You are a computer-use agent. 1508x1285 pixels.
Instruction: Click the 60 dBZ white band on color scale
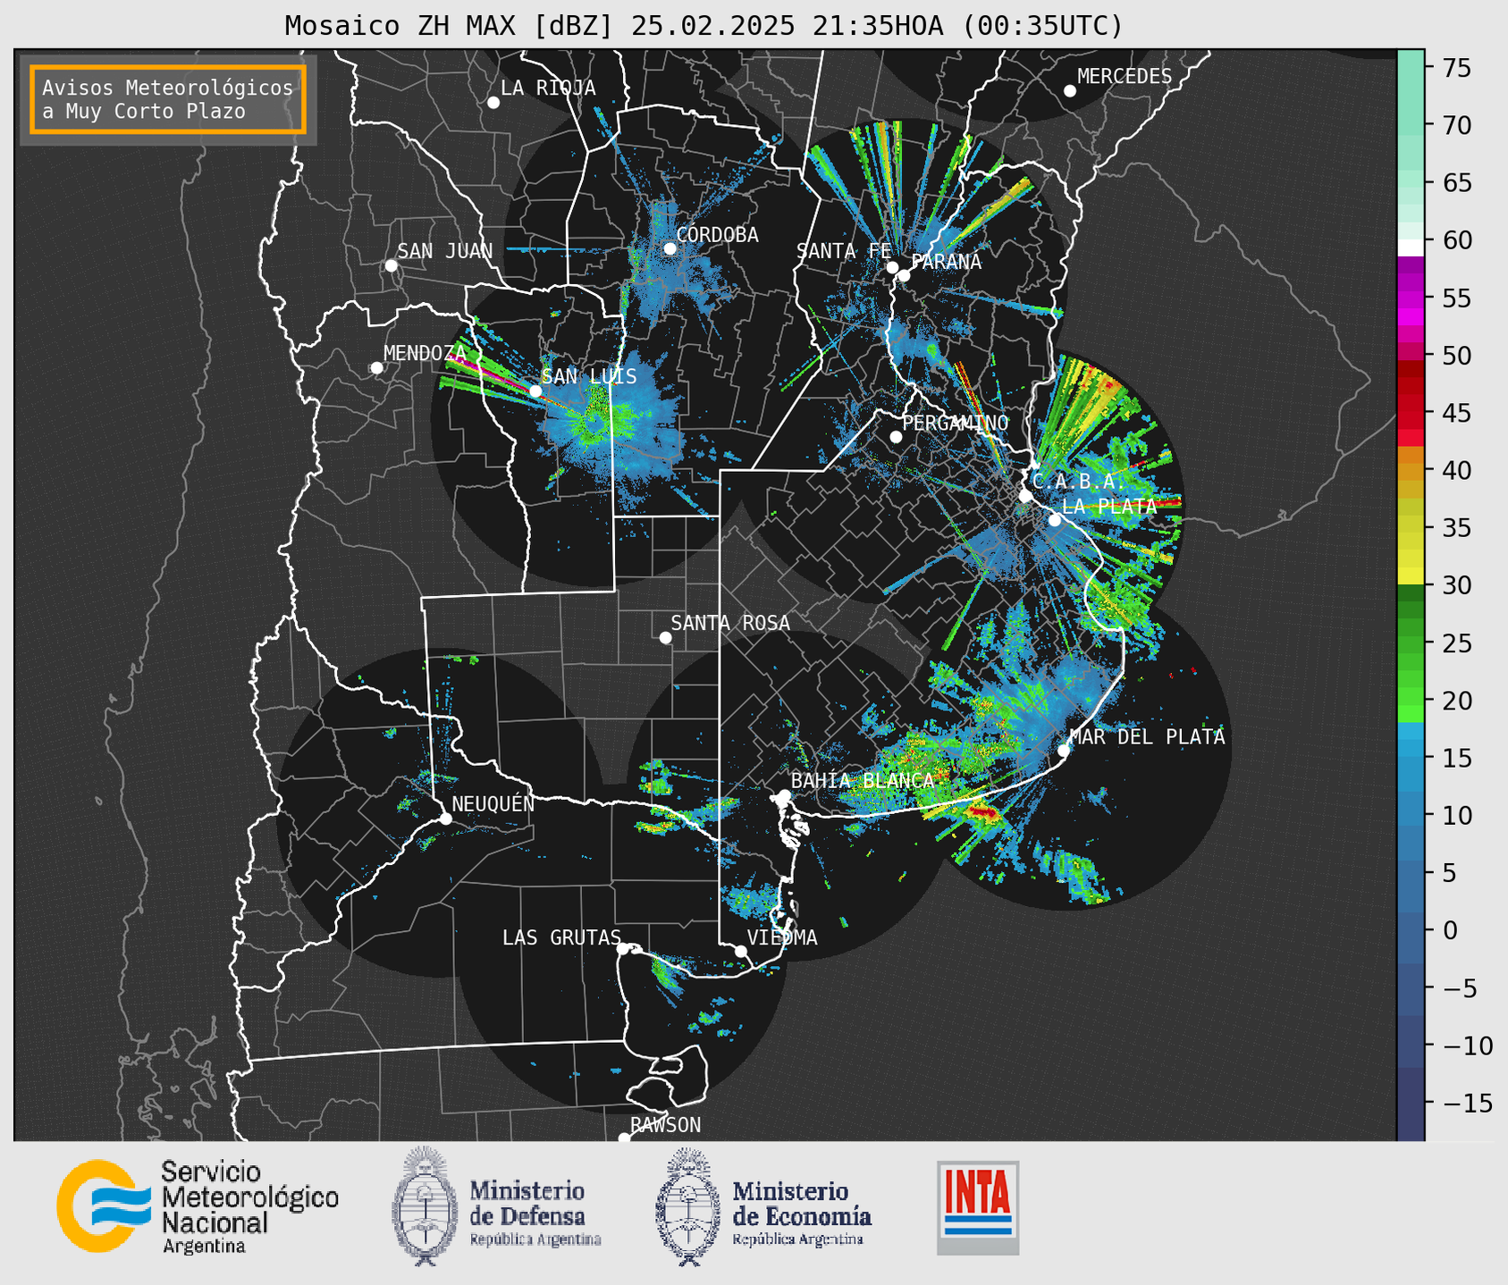[1411, 247]
